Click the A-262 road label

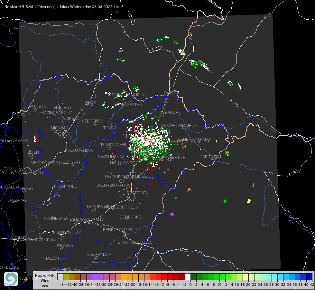click(x=191, y=34)
